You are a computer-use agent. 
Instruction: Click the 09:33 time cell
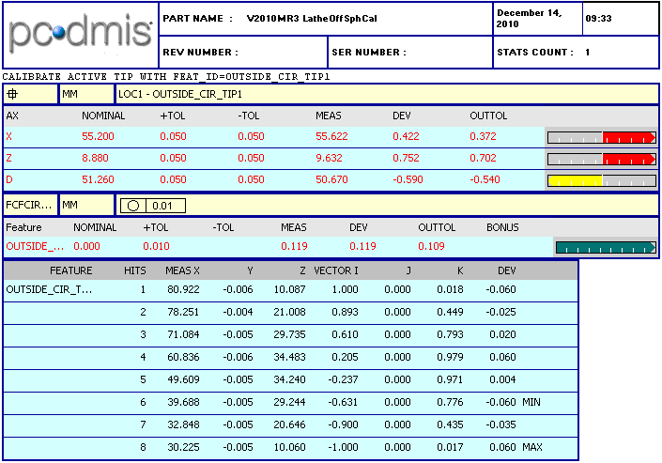pyautogui.click(x=620, y=19)
